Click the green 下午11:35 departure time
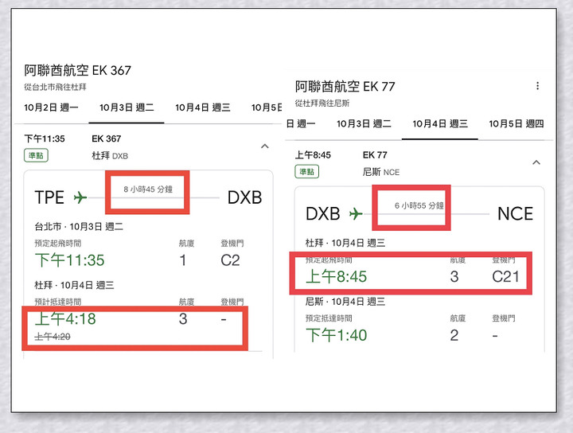This screenshot has height=433, width=573. (70, 260)
